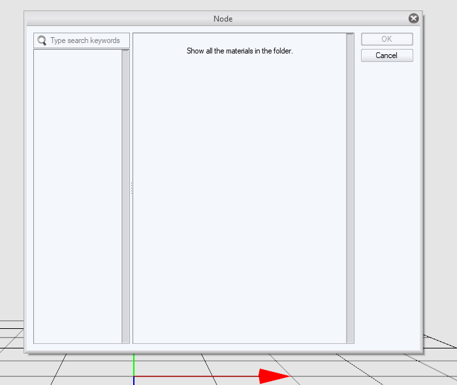The height and width of the screenshot is (385, 457).
Task: Click the panel splitter handle dots
Action: tap(131, 189)
